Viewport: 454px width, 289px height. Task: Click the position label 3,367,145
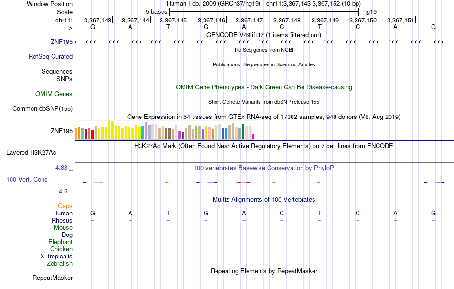pos(173,20)
